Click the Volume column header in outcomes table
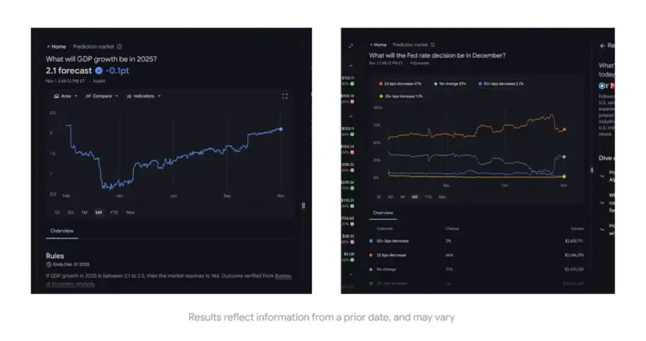Screen dimensions: 646x341 pyautogui.click(x=577, y=228)
